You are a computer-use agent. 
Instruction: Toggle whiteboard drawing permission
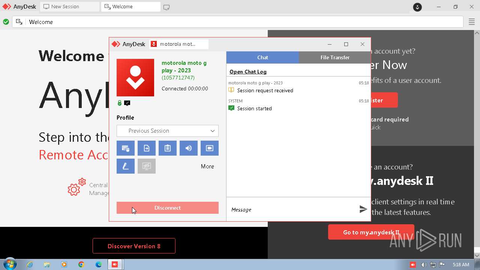(126, 166)
